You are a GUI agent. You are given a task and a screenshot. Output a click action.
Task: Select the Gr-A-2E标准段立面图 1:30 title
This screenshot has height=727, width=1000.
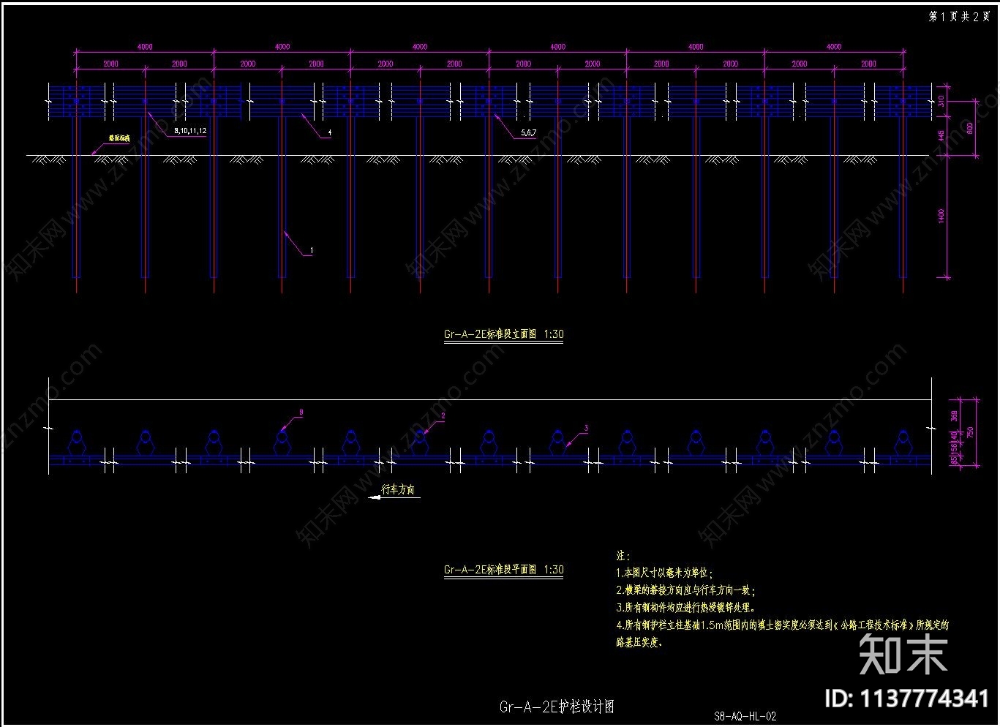[x=503, y=334]
